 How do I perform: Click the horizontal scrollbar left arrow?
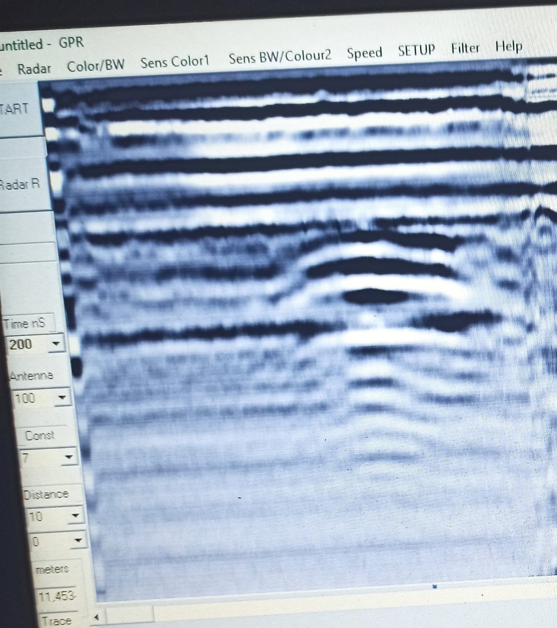96,618
